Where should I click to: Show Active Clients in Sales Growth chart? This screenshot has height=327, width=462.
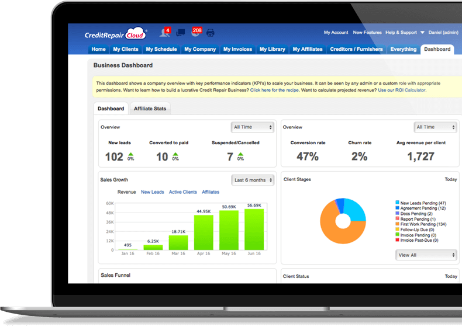click(x=182, y=192)
